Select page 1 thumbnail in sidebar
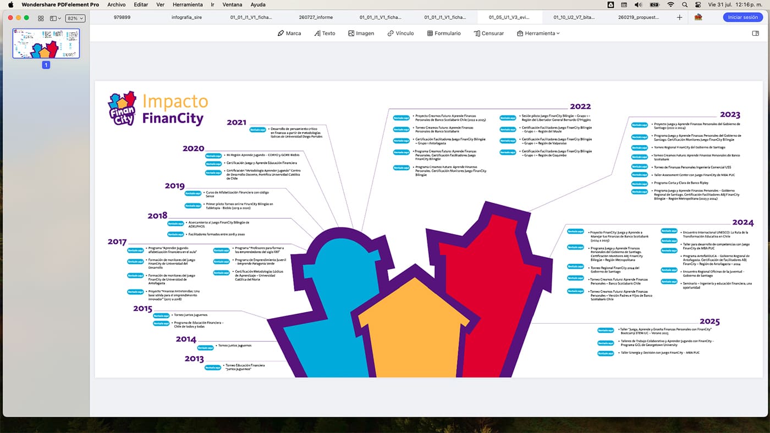The image size is (770, 433). coord(46,43)
